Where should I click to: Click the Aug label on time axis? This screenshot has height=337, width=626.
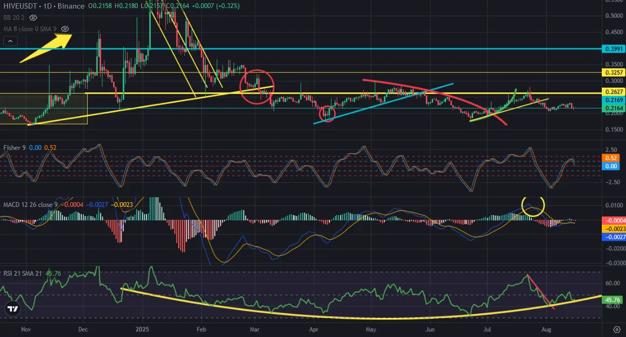[x=546, y=329]
